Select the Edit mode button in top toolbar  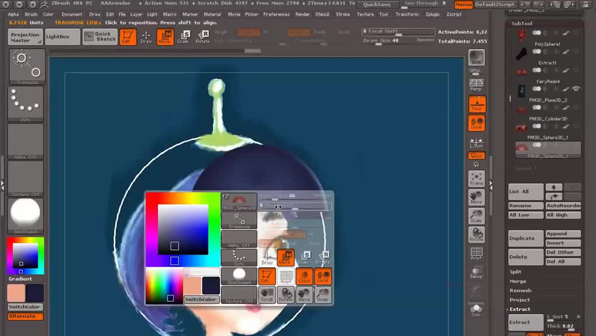pos(128,37)
